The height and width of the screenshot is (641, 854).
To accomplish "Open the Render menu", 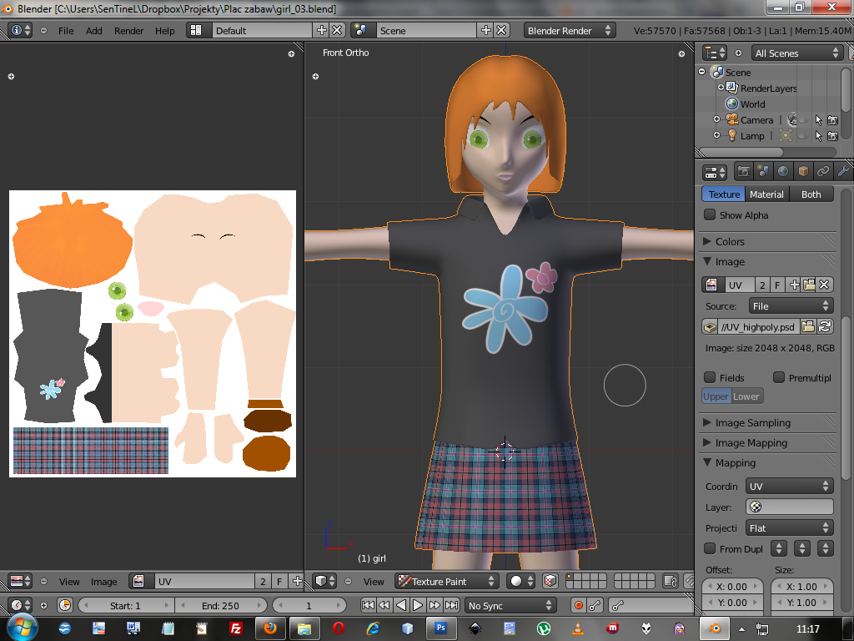I will click(x=129, y=31).
